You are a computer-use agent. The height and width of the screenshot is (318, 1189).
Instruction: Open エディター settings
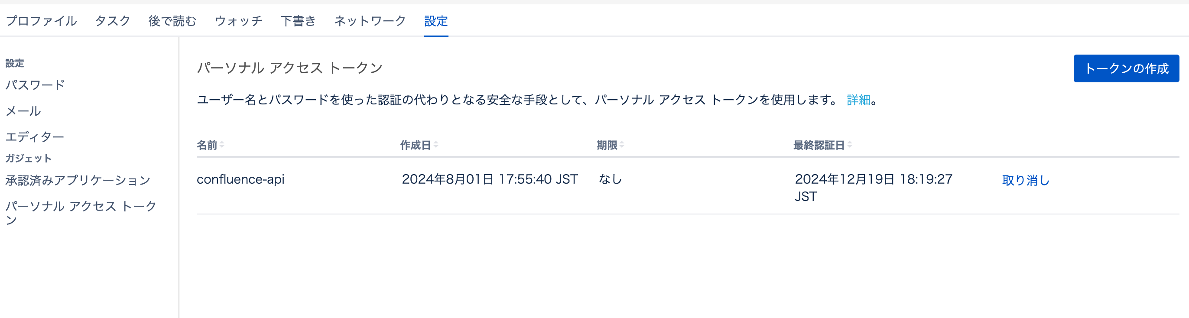[35, 136]
